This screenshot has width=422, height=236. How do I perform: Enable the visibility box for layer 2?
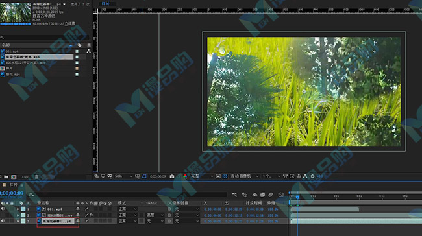[x=3, y=215]
